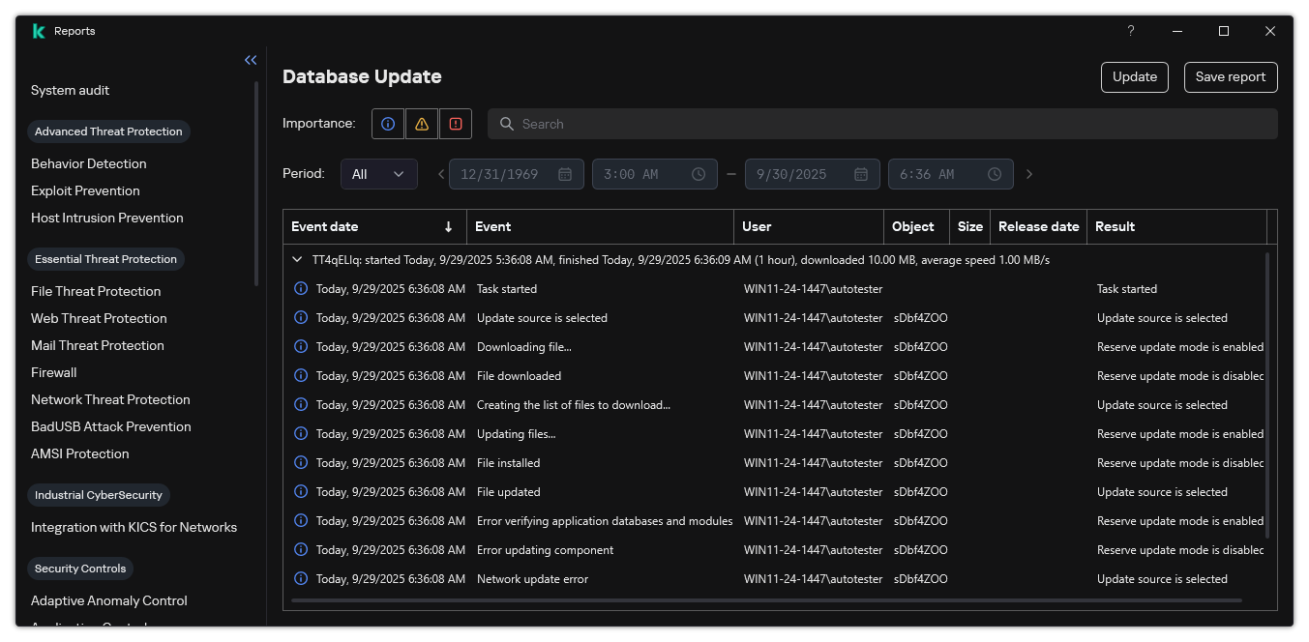1309x642 pixels.
Task: Open the end time clock picker
Action: click(994, 174)
